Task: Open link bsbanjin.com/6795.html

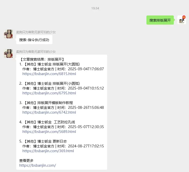Action: (49, 93)
